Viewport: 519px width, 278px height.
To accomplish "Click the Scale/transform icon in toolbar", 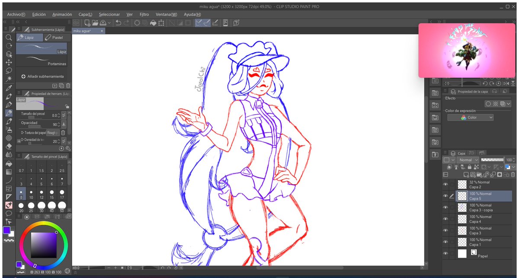I will click(161, 23).
